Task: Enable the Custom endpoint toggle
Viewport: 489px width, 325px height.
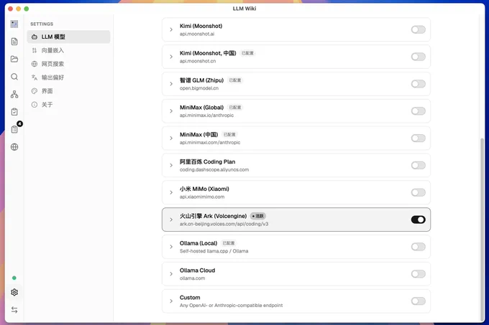Action: click(419, 301)
